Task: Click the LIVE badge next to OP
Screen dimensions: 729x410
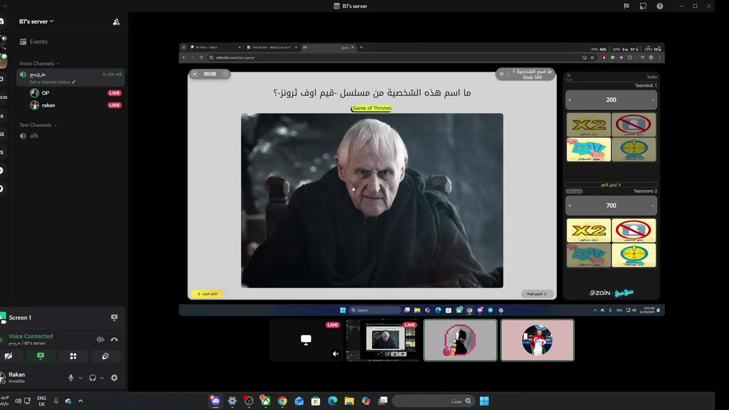Action: tap(114, 93)
